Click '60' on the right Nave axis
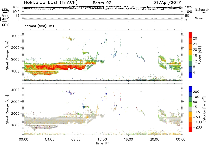This screenshot has width=209, height=145. pos(187,16)
